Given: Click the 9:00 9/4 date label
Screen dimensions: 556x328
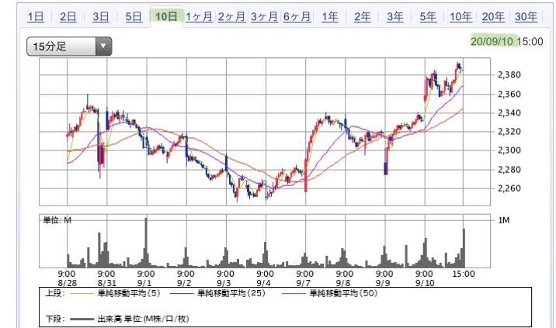Looking at the screenshot, I should pyautogui.click(x=266, y=278).
